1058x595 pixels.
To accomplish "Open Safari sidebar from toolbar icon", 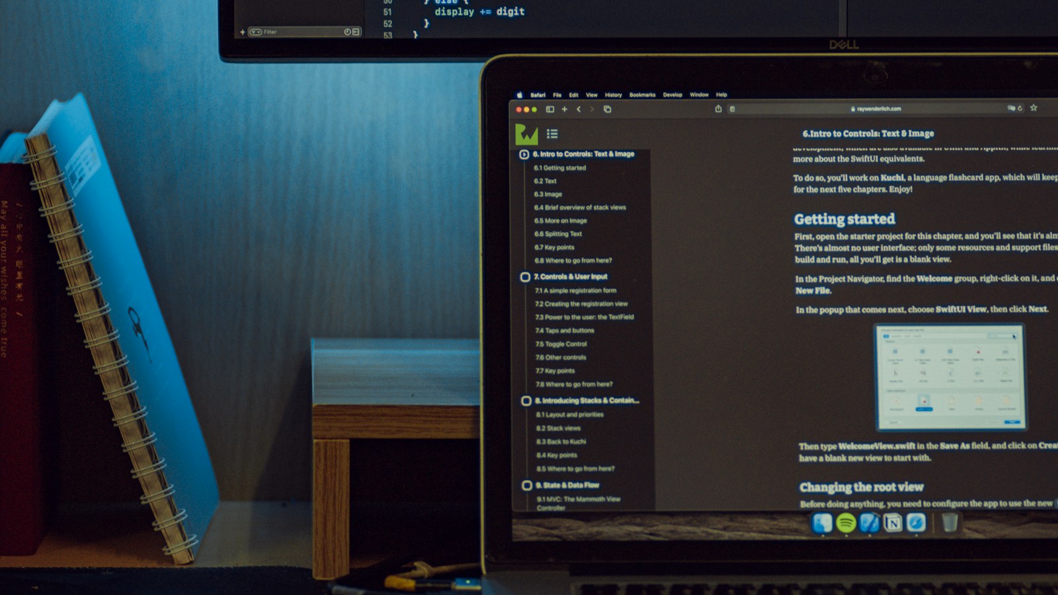I will (549, 109).
